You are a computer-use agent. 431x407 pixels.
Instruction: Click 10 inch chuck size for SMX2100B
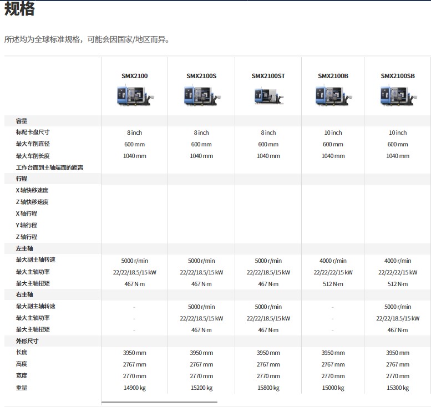pyautogui.click(x=333, y=133)
